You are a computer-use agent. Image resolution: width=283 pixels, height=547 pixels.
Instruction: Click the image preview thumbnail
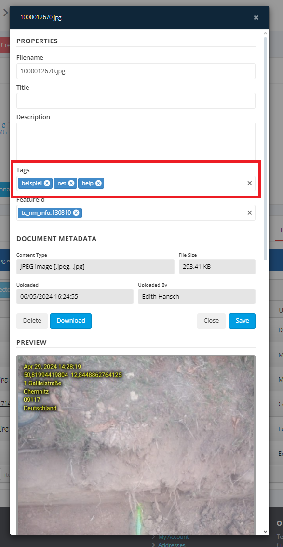point(136,445)
